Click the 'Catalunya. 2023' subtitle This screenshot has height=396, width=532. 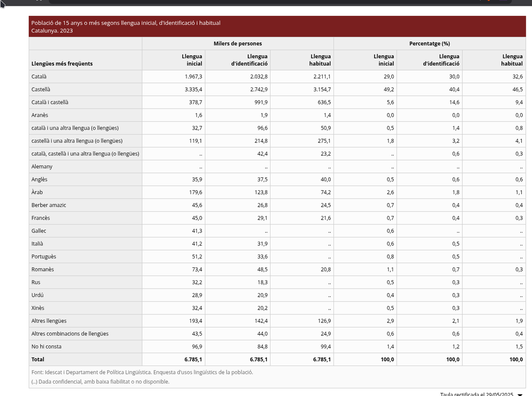tap(52, 31)
